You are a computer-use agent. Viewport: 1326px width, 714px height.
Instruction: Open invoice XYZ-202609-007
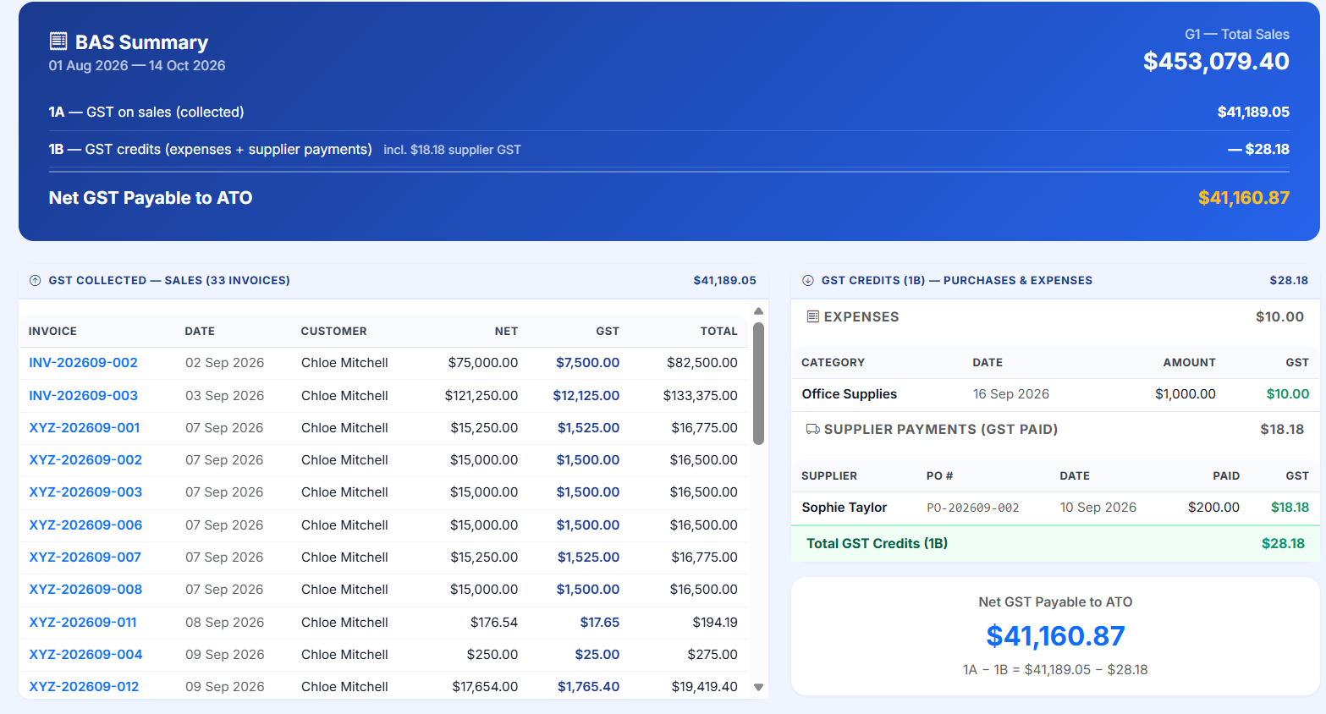coord(85,557)
